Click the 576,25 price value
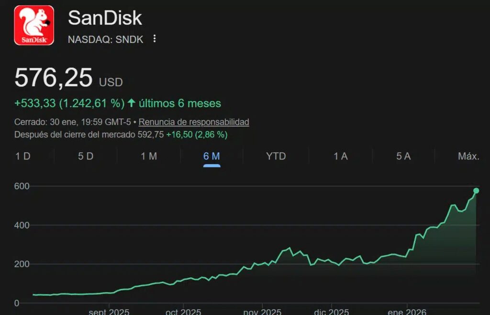This screenshot has width=490, height=315. (54, 78)
